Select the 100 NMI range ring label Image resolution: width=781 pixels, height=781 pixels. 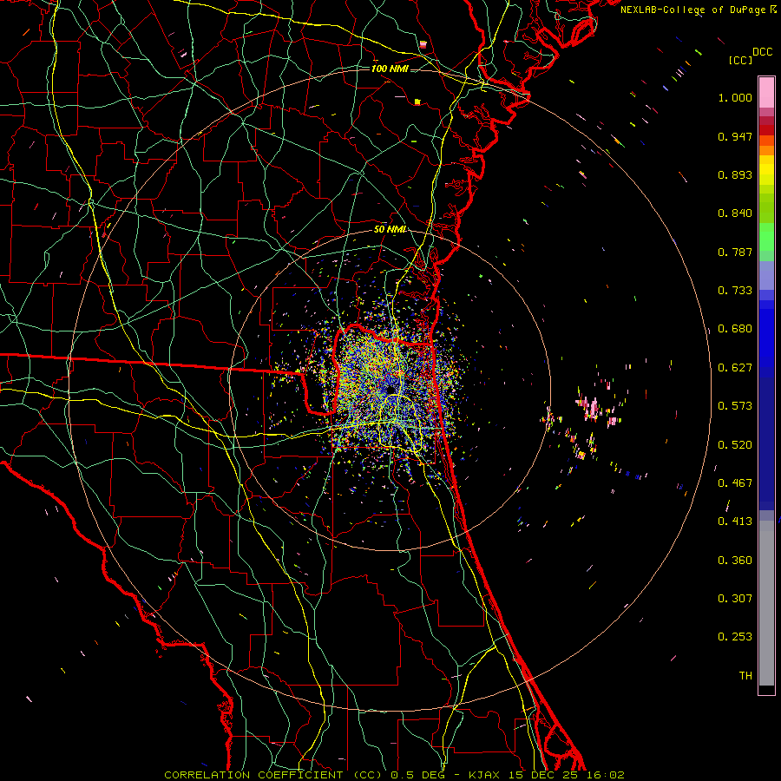(x=390, y=69)
